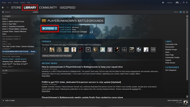Click the STREAM button
This screenshot has height=107, width=190.
tap(48, 29)
